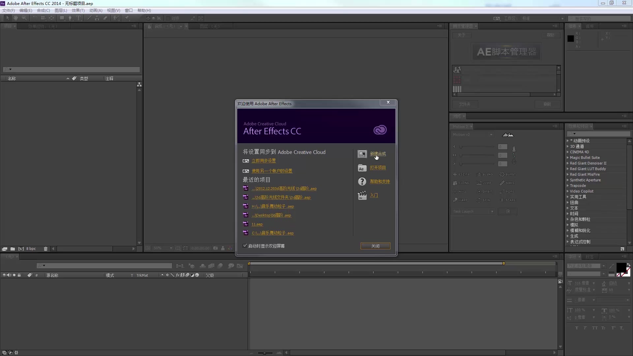
Task: Click the black fill color swatch in Character panel
Action: (620, 267)
